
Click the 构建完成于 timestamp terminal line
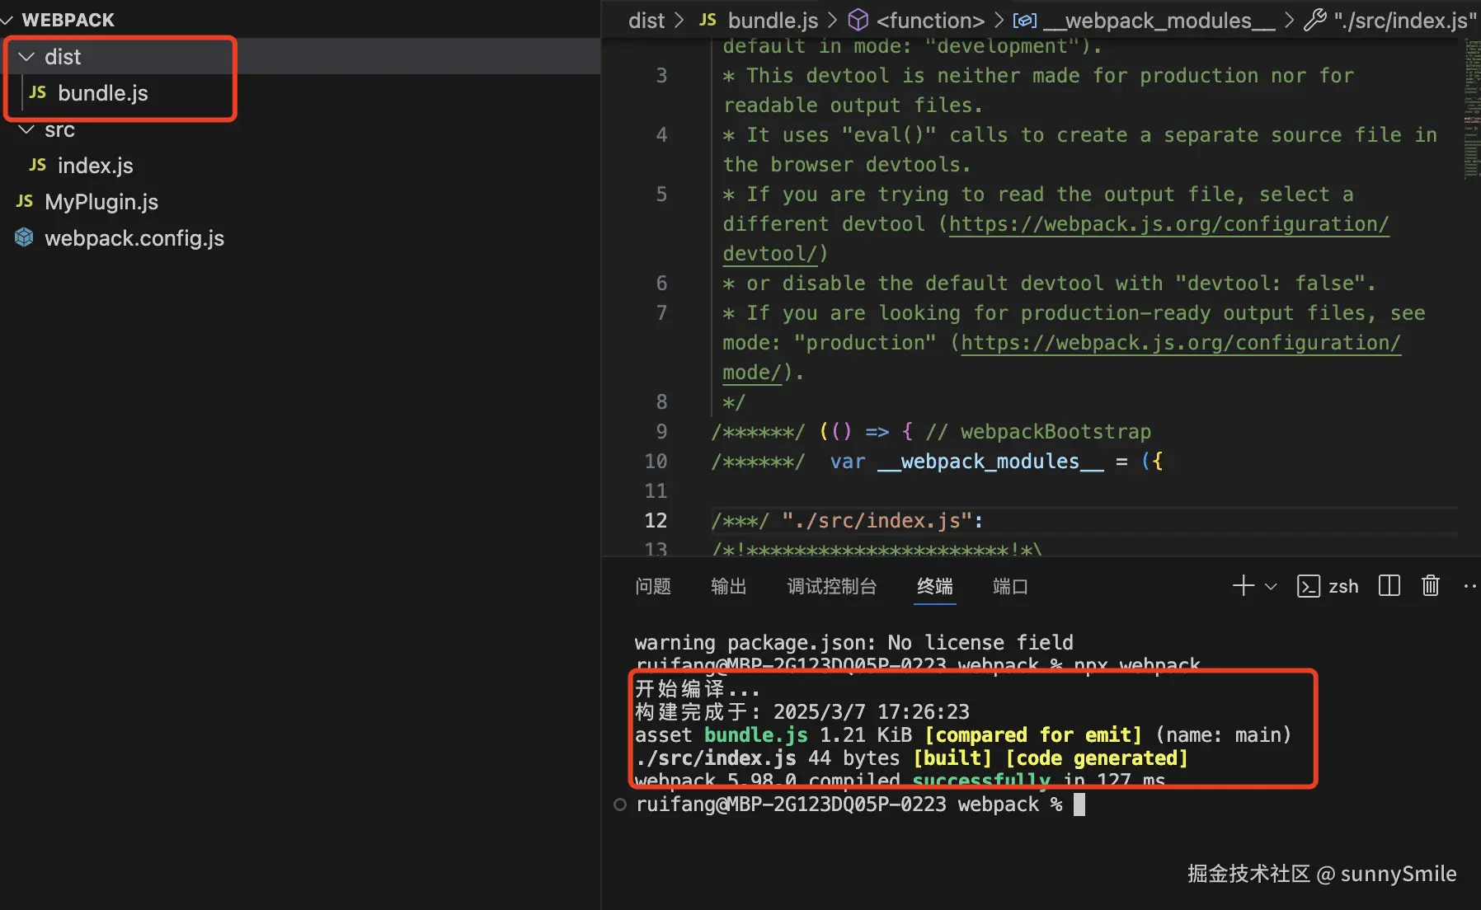coord(802,712)
